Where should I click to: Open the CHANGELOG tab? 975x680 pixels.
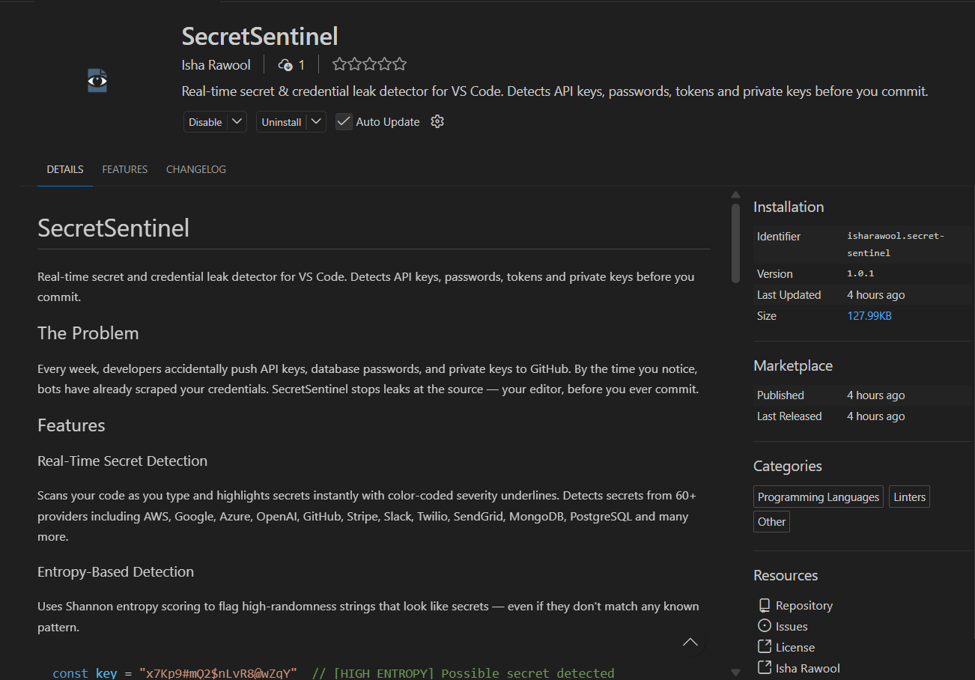tap(196, 169)
